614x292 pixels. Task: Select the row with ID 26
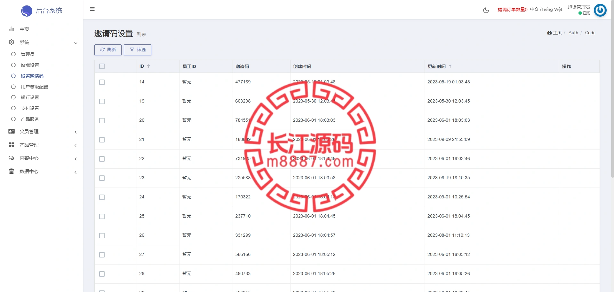click(x=102, y=236)
